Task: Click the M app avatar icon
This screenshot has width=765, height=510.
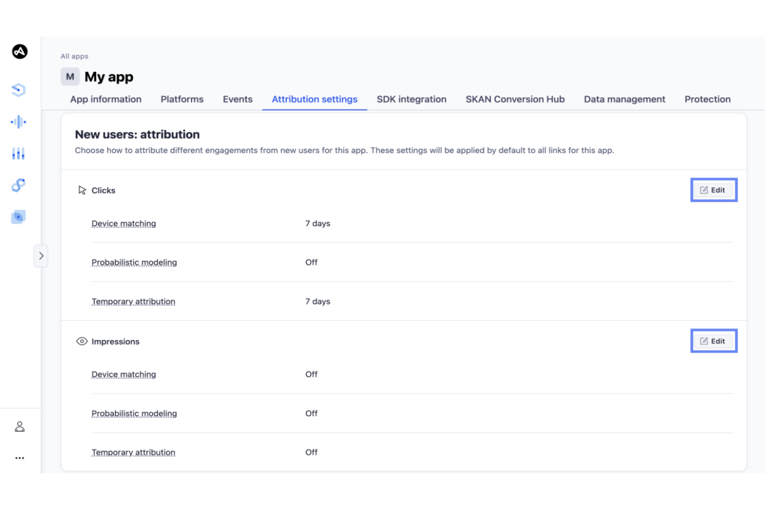Action: (x=70, y=76)
